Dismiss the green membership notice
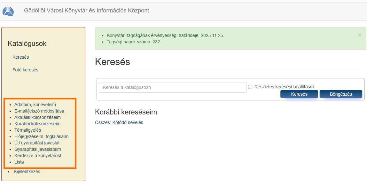367x190 pixels. (359, 35)
